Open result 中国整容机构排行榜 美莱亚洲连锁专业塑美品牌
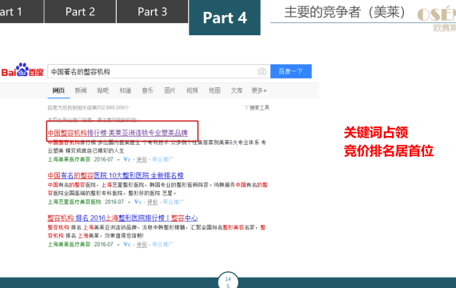This screenshot has height=288, width=456. click(x=118, y=133)
